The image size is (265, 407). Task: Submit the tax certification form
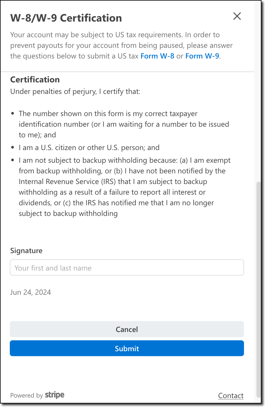pyautogui.click(x=127, y=348)
